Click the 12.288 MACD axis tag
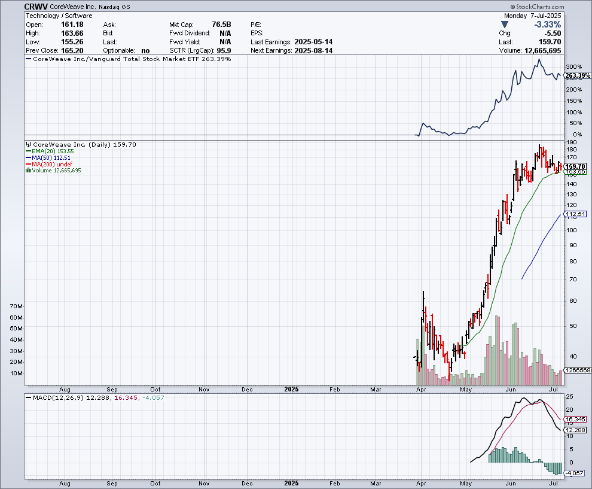Image resolution: width=592 pixels, height=489 pixels. [x=575, y=430]
